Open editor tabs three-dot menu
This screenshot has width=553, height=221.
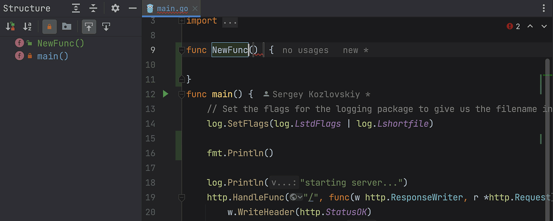544,8
